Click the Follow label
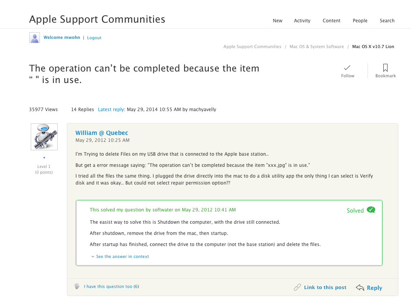411x306 pixels. (x=348, y=76)
